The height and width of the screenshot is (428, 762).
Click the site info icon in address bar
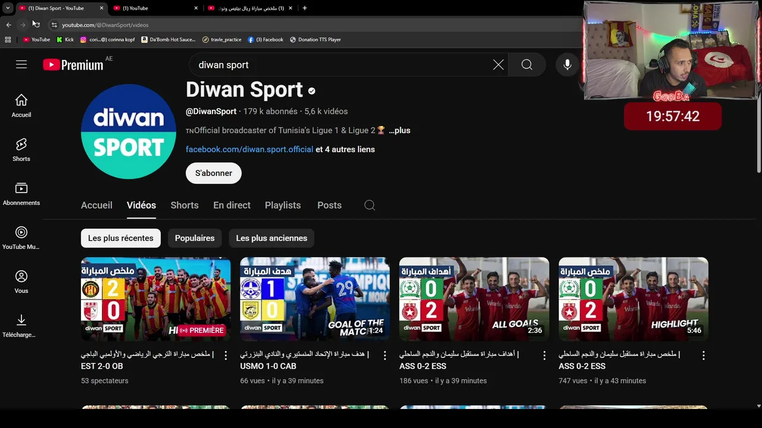point(54,25)
